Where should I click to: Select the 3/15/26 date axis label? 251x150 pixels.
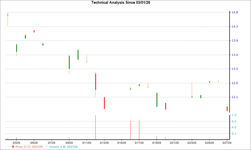121,143
